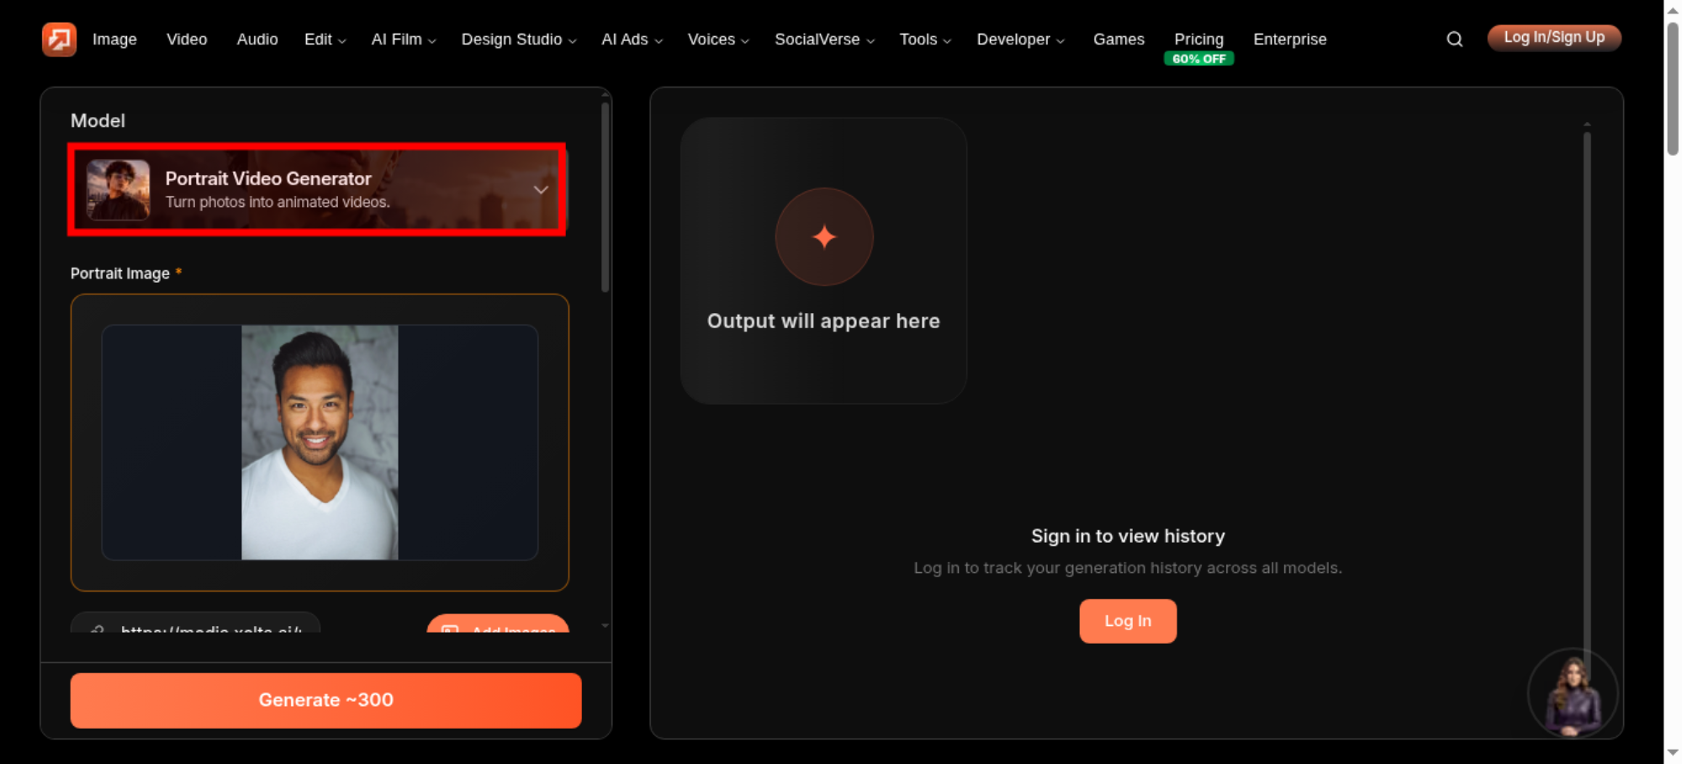Open the Enterprise page
Viewport: 1682px width, 764px height.
[1289, 39]
